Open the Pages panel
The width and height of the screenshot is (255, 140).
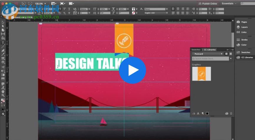pos(242,22)
